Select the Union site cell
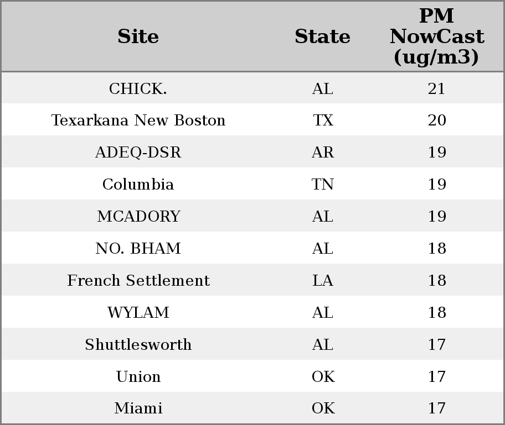 point(138,377)
